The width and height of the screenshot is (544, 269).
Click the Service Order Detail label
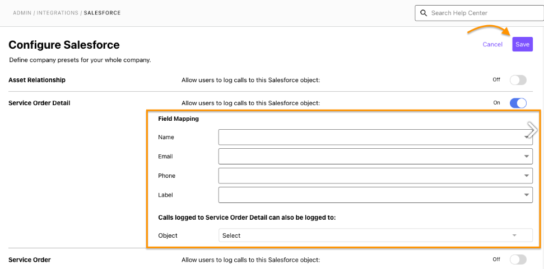pyautogui.click(x=39, y=103)
